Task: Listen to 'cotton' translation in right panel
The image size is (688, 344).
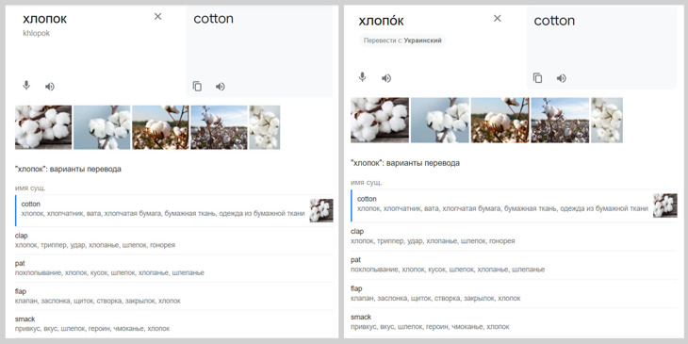Action: [561, 78]
